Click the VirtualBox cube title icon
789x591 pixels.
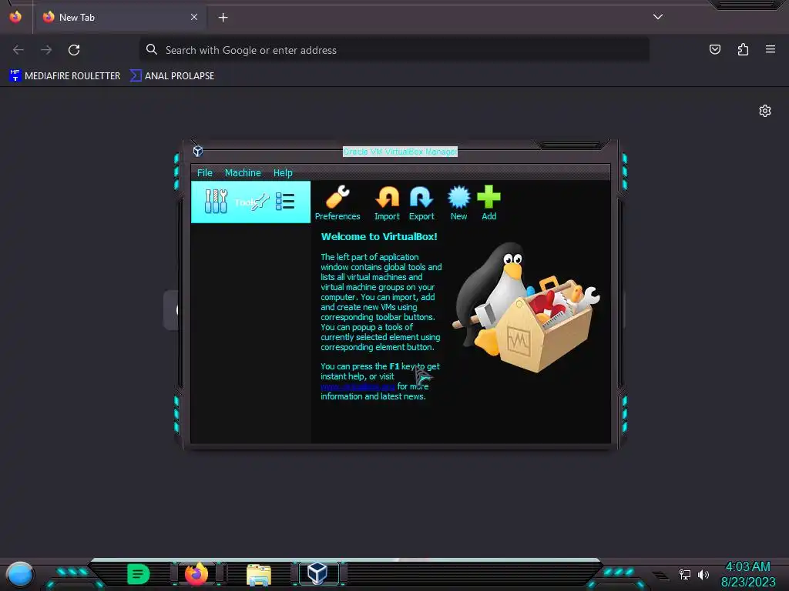[198, 151]
